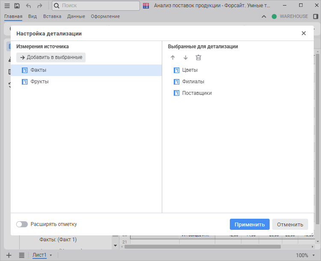Image resolution: width=321 pixels, height=261 pixels.
Task: Open the sheet list icon
Action: [21, 255]
